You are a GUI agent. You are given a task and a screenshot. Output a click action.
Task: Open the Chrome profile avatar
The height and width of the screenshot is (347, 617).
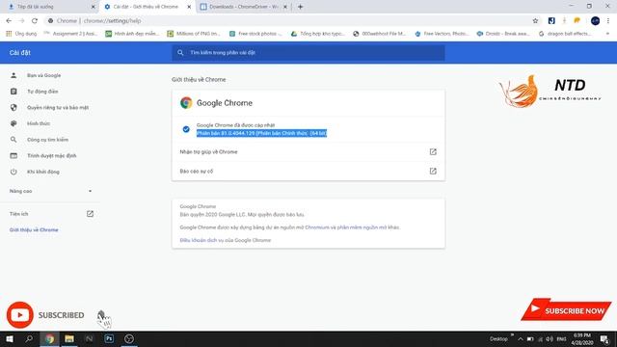pos(595,21)
